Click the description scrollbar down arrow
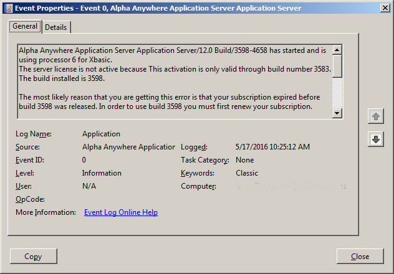 click(337, 113)
